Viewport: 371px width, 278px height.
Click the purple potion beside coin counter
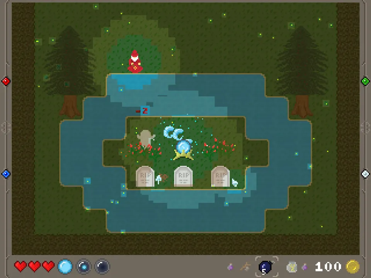coord(305,267)
